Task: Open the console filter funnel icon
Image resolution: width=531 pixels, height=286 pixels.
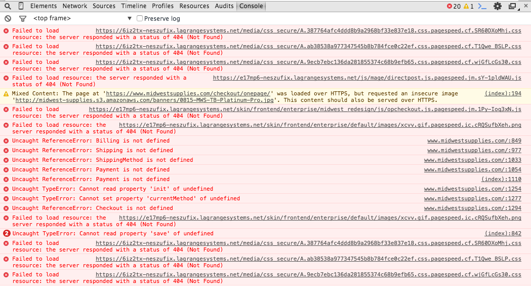Action: (x=23, y=19)
